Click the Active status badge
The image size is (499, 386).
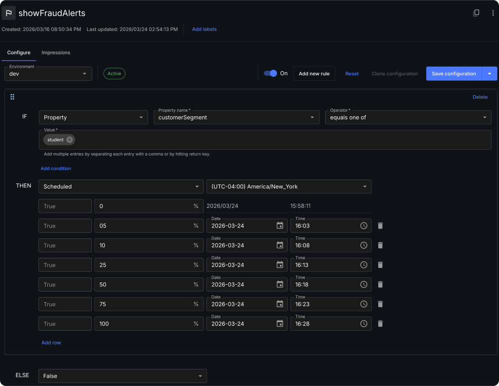pyautogui.click(x=114, y=74)
